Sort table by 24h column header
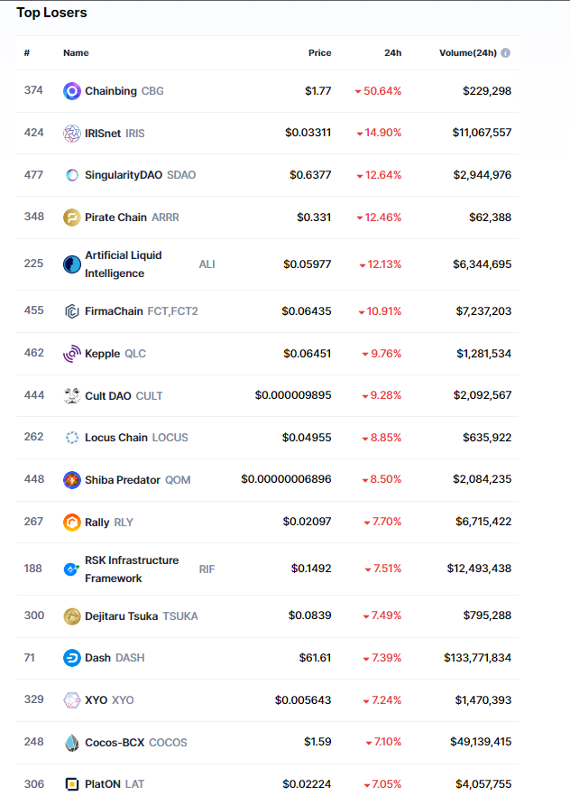570x796 pixels. coord(392,53)
